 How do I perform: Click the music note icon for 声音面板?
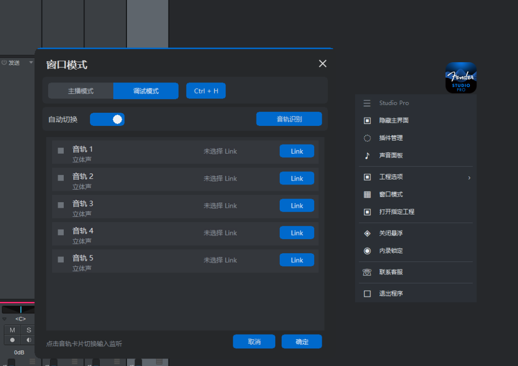pos(367,155)
